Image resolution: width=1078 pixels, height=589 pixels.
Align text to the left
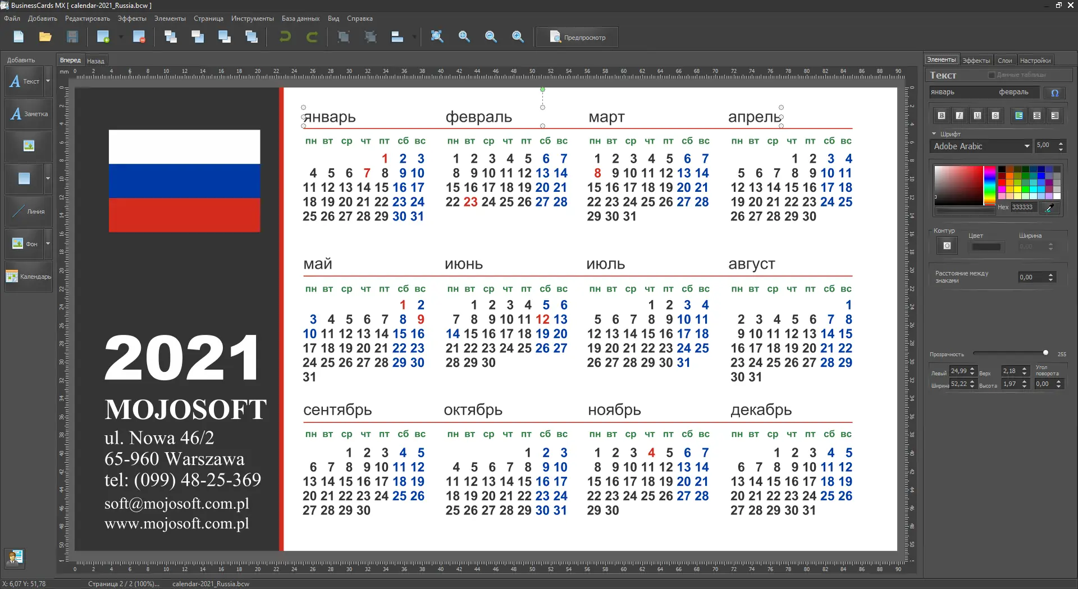coord(1019,116)
